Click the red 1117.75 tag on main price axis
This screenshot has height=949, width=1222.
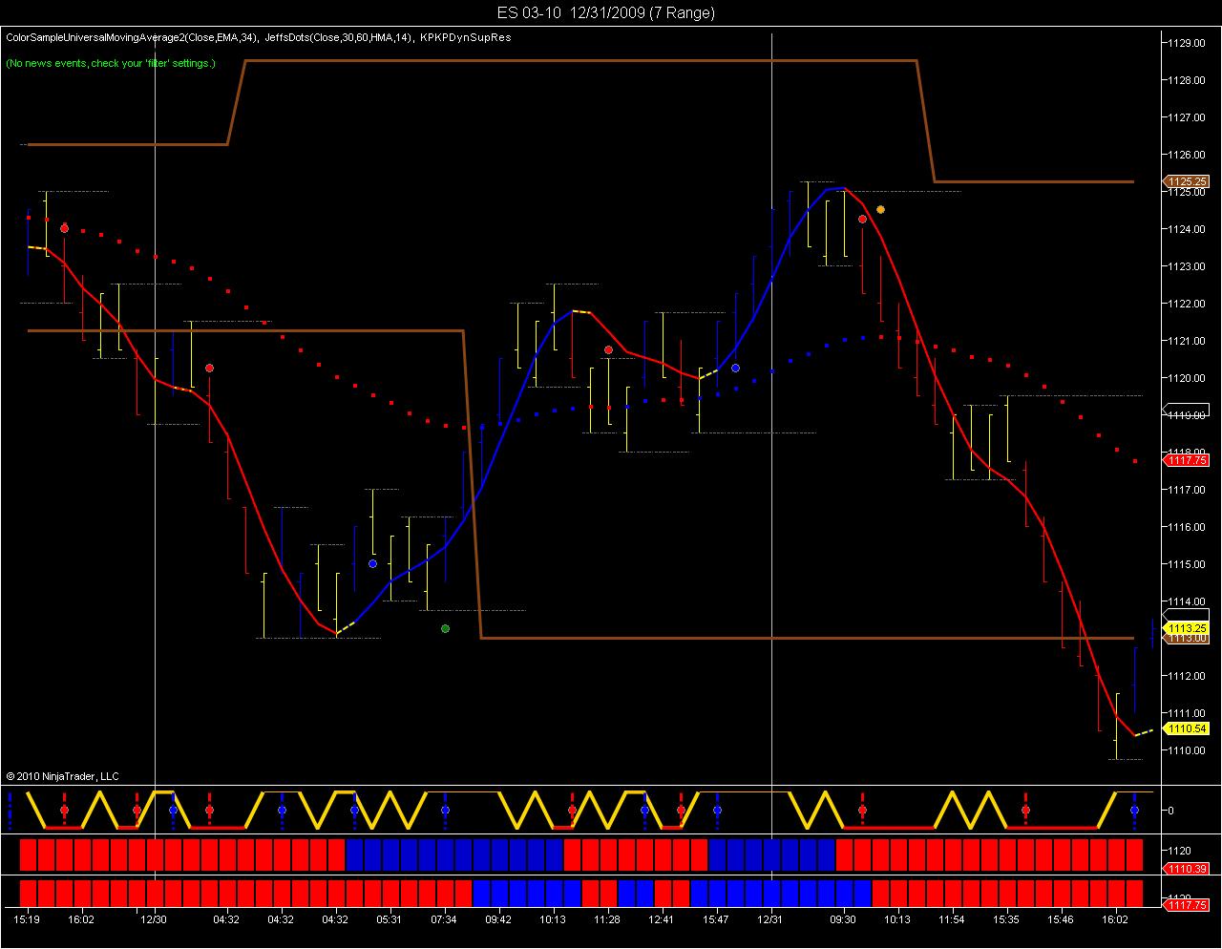point(1187,460)
